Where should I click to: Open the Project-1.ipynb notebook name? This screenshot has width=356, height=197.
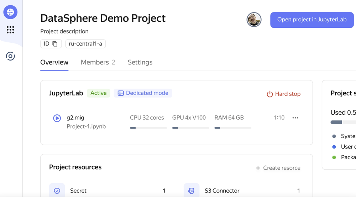pyautogui.click(x=86, y=126)
